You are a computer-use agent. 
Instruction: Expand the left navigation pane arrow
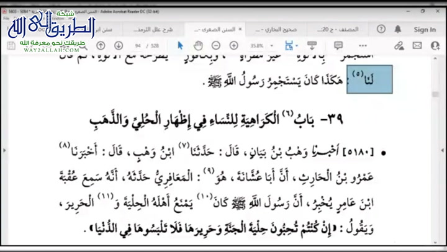click(x=4, y=150)
